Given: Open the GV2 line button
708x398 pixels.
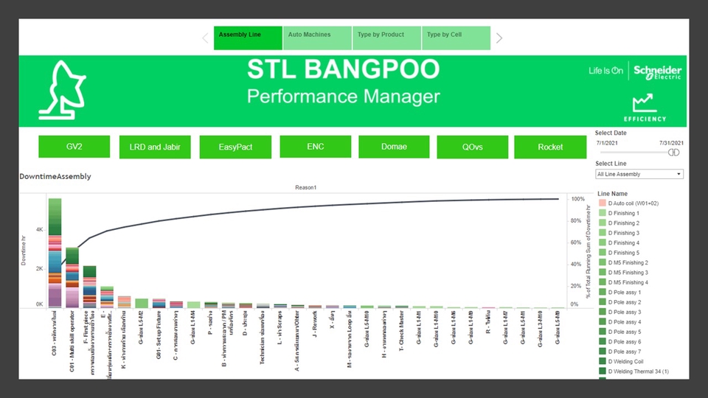Looking at the screenshot, I should point(74,147).
